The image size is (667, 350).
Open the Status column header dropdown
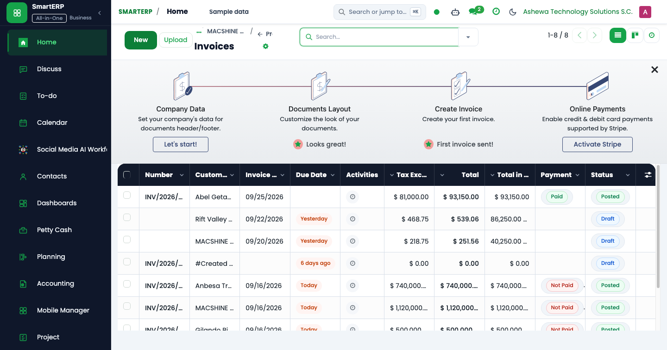628,175
